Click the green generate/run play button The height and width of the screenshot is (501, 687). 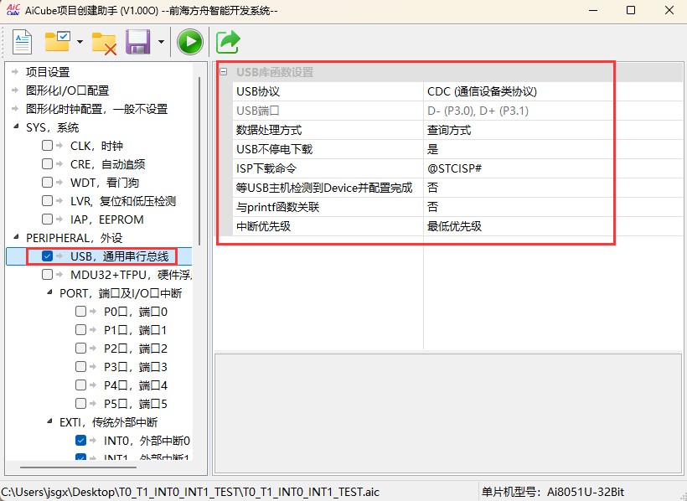click(x=189, y=42)
